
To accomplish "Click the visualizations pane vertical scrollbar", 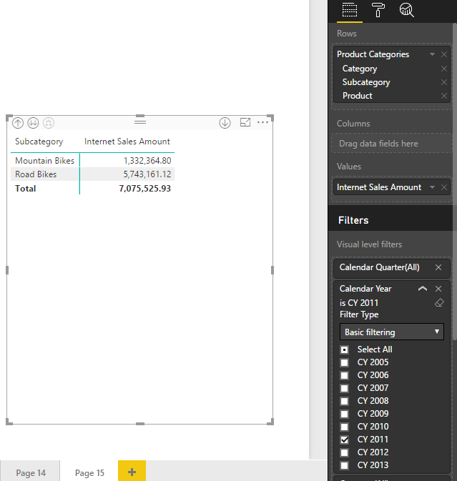I will (455, 181).
